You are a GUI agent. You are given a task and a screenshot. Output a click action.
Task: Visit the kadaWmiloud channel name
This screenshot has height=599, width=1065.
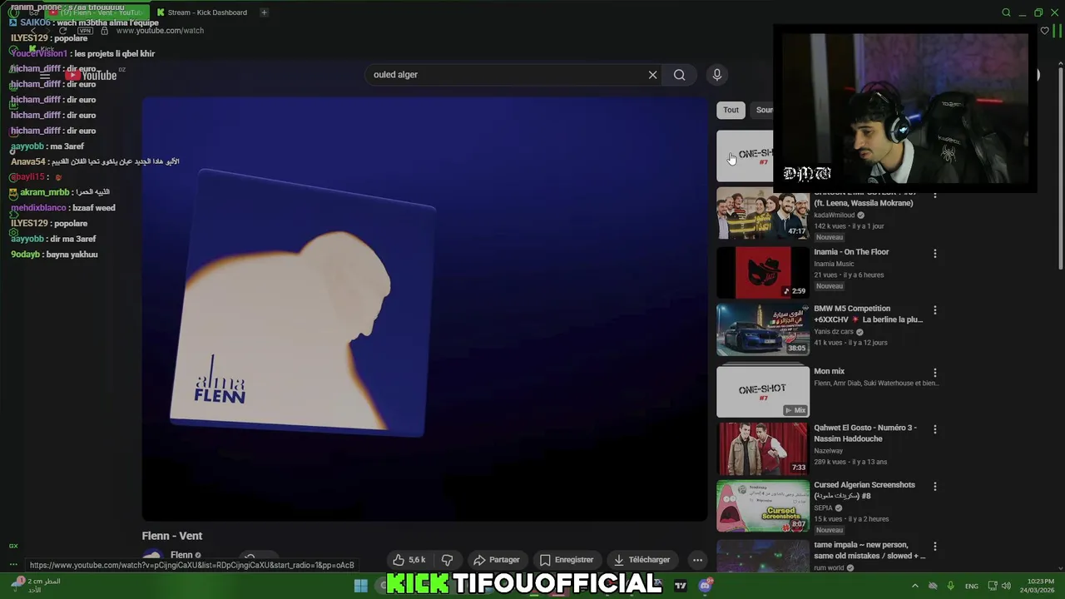pyautogui.click(x=835, y=215)
